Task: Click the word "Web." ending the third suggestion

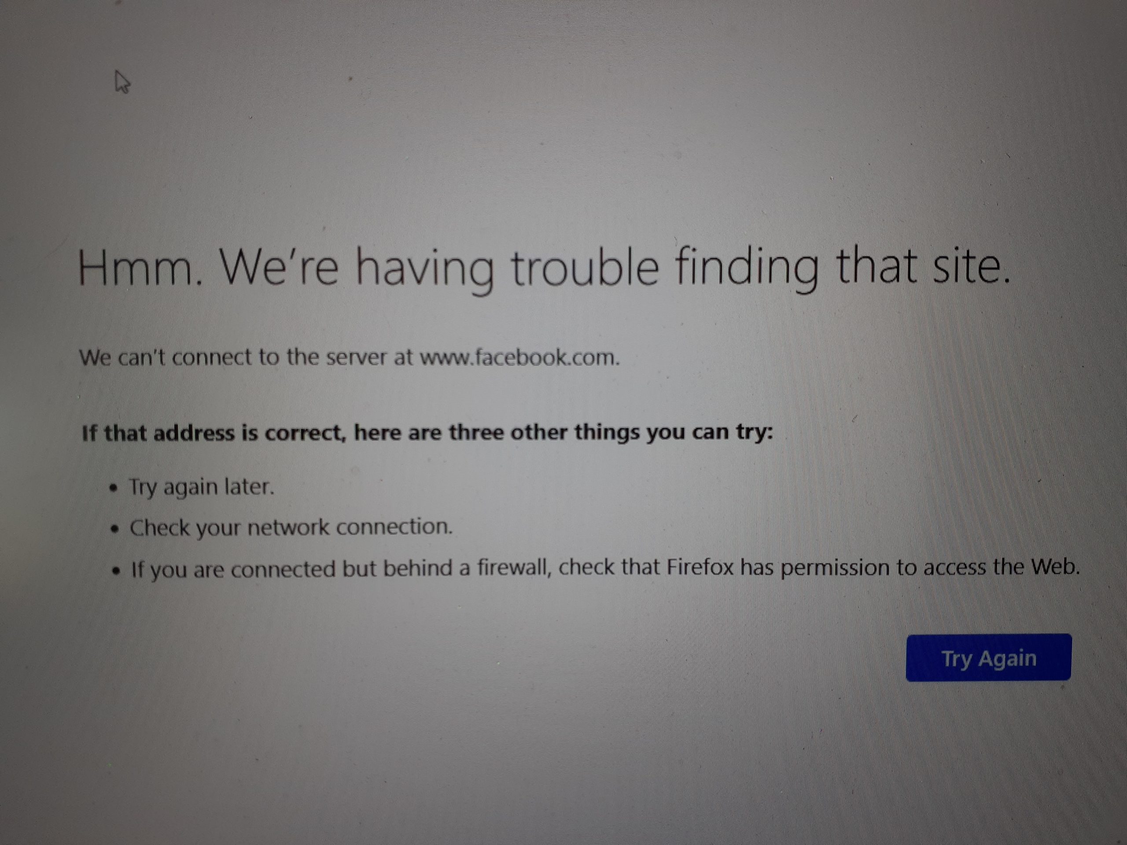Action: [1055, 566]
